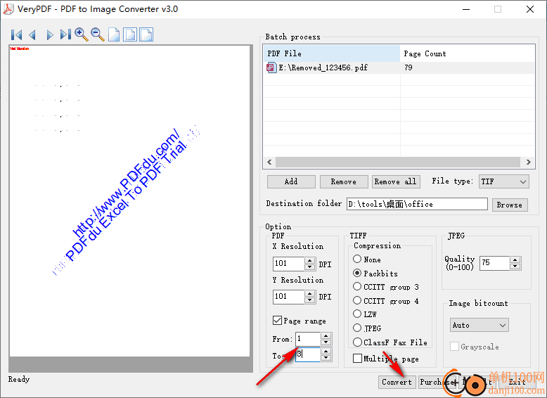547x398 pixels.
Task: Go to the next preview page
Action: coord(49,34)
